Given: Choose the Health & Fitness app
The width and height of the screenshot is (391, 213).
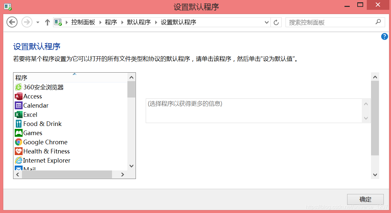Looking at the screenshot, I should [x=46, y=151].
